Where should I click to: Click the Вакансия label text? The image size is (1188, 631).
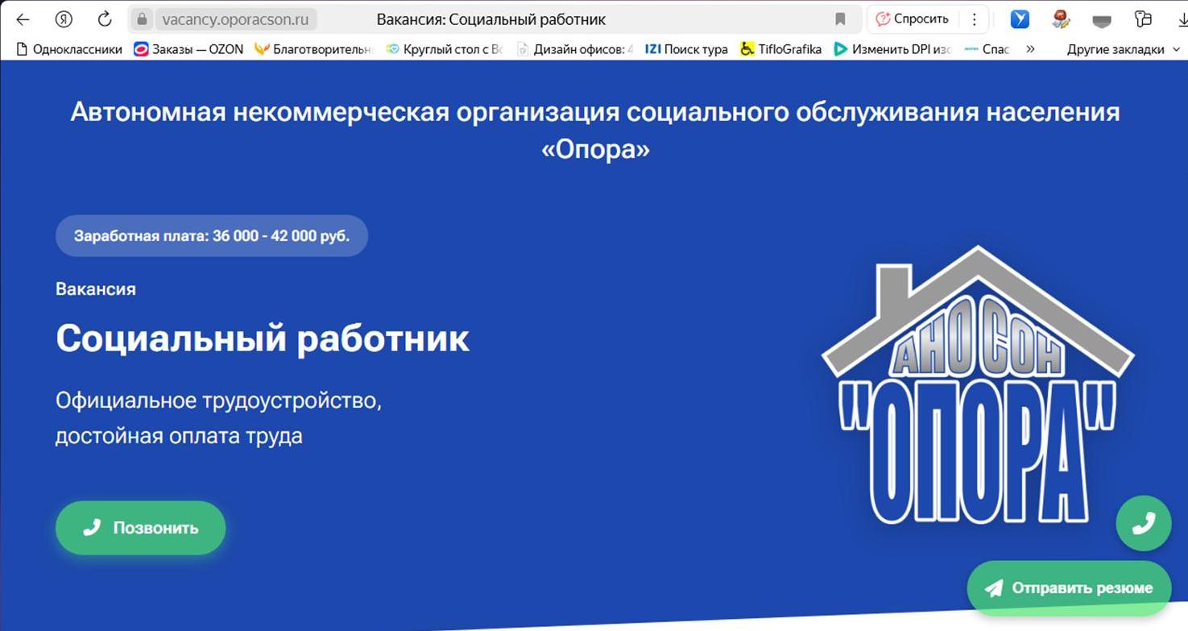pyautogui.click(x=96, y=289)
